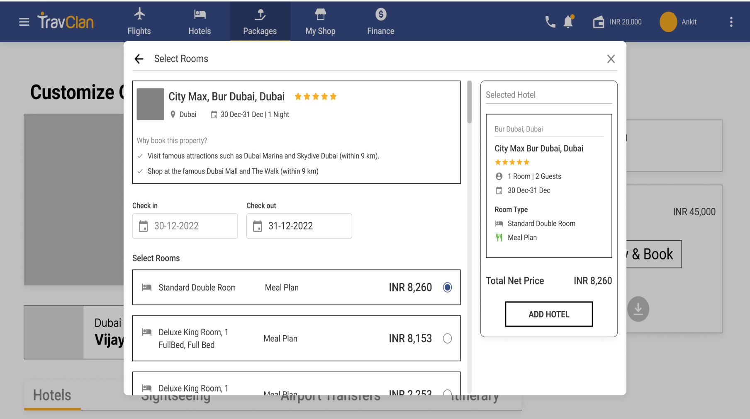This screenshot has height=419, width=750.
Task: Click bed icon under Room Type
Action: click(x=499, y=224)
